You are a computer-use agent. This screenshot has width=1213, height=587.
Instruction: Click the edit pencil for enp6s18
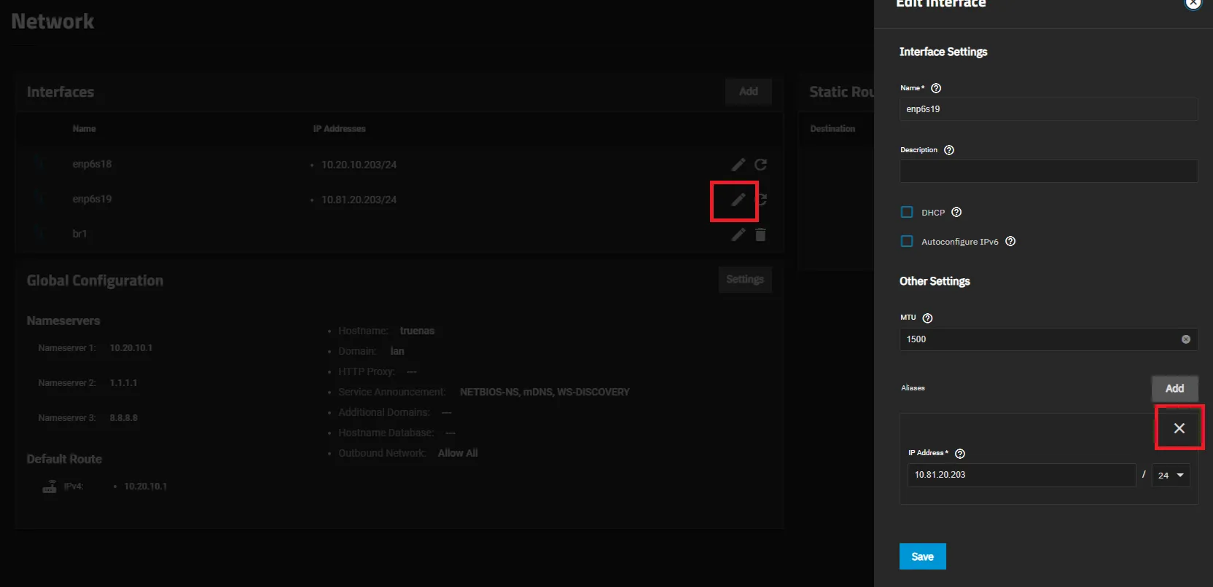point(738,165)
